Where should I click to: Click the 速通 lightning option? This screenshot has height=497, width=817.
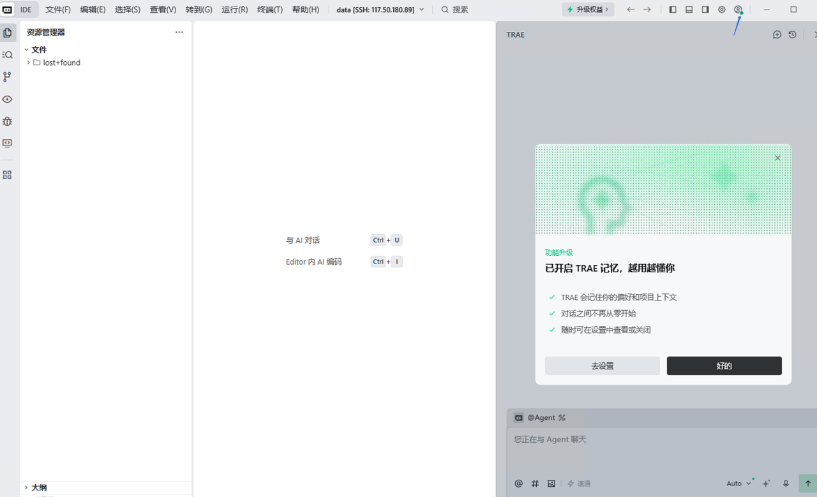pyautogui.click(x=579, y=484)
